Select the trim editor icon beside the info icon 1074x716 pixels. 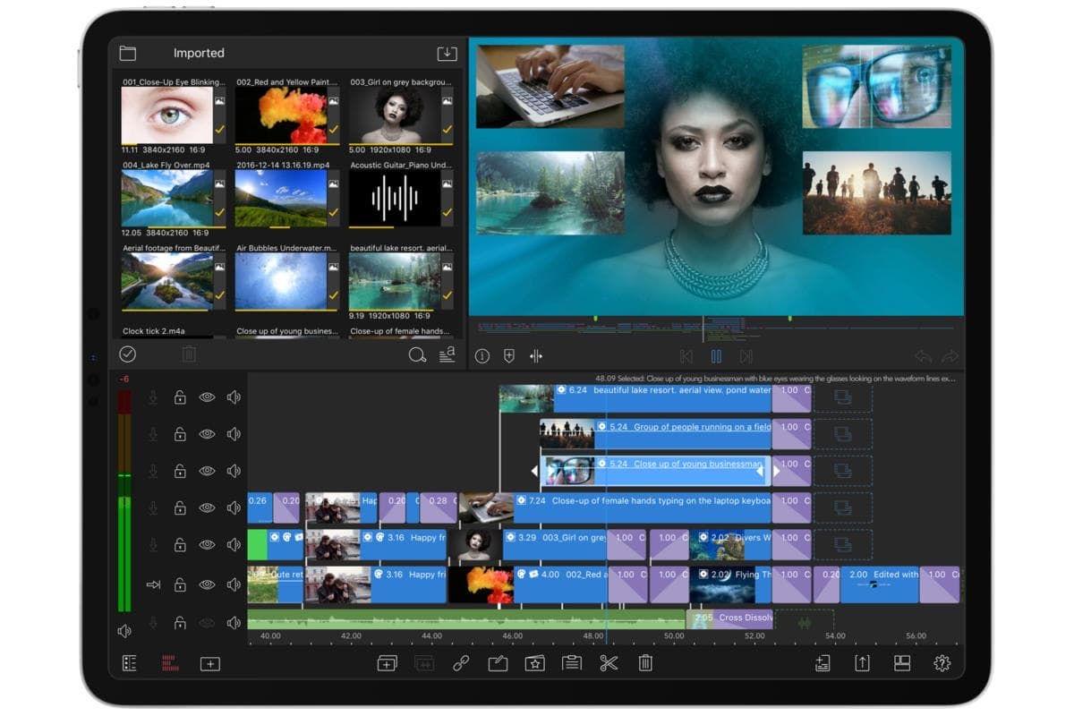coord(534,355)
